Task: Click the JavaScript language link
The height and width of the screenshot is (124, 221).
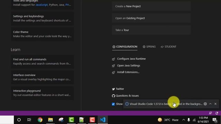Action: tap(41, 5)
